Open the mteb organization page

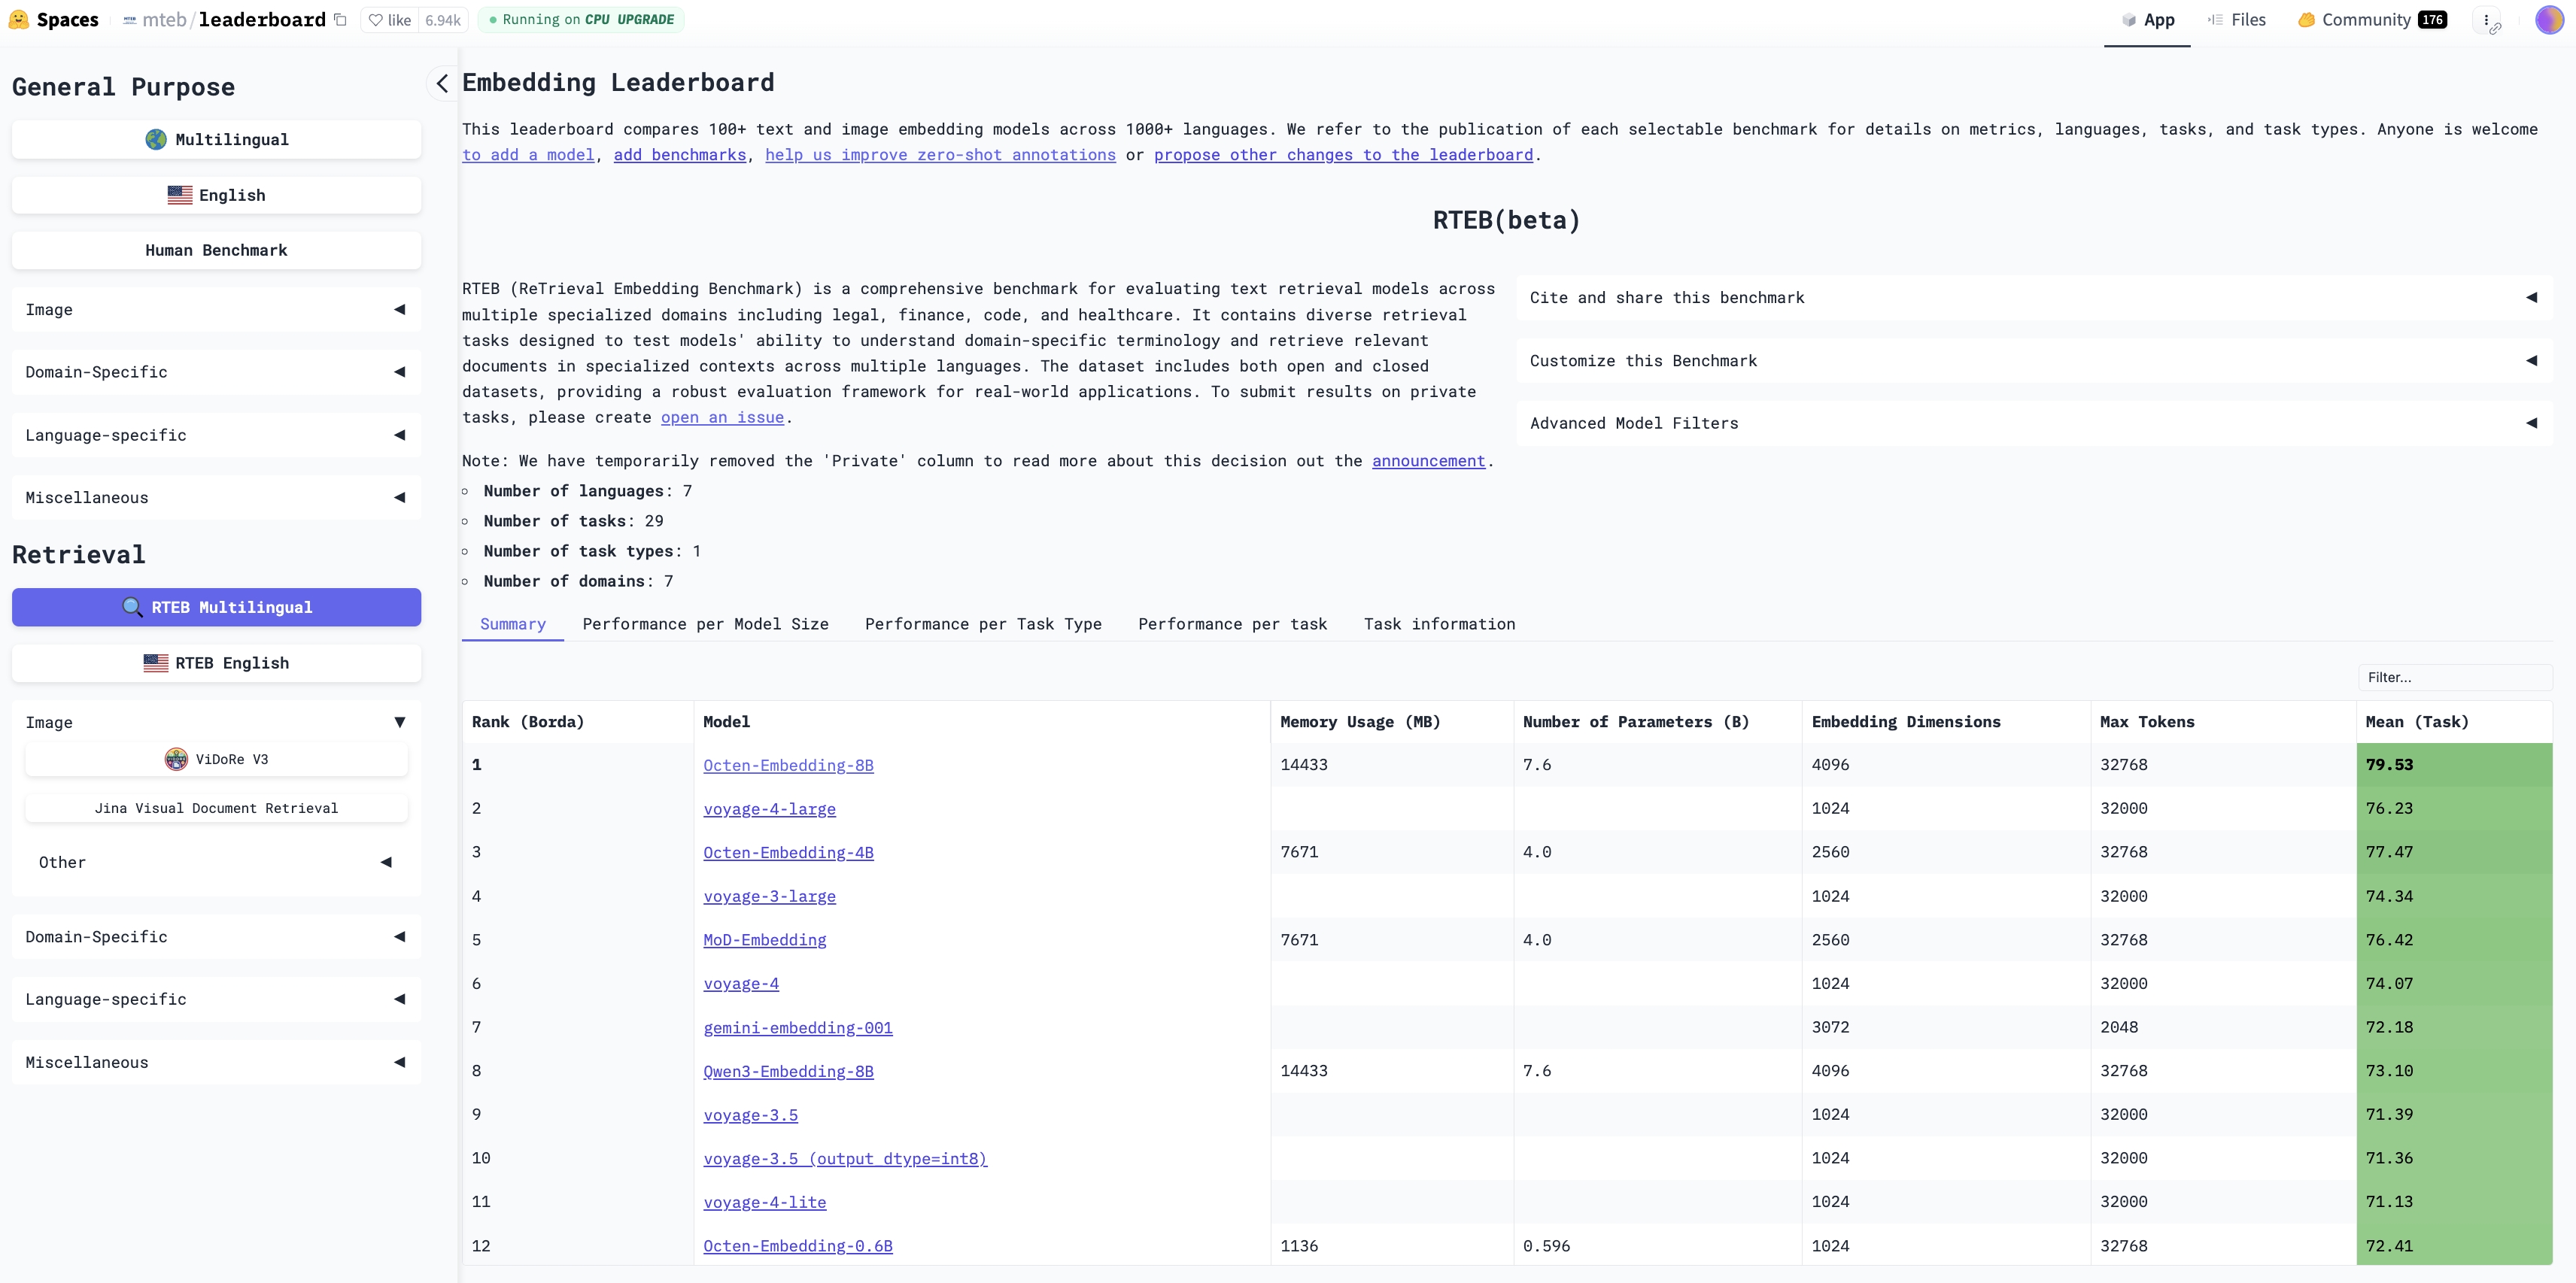click(164, 20)
